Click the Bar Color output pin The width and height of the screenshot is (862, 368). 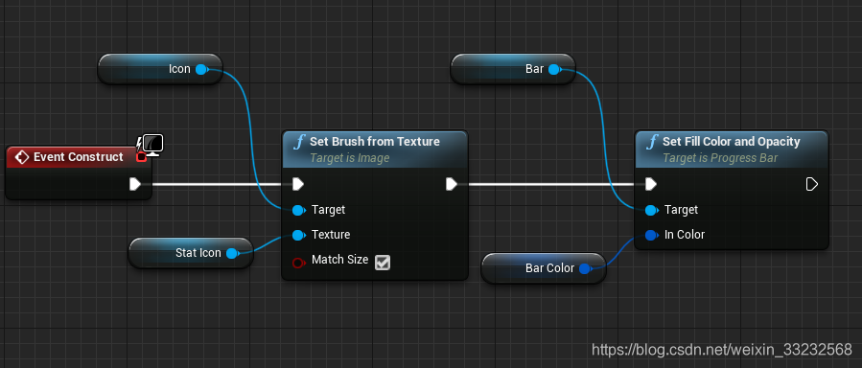coord(586,268)
